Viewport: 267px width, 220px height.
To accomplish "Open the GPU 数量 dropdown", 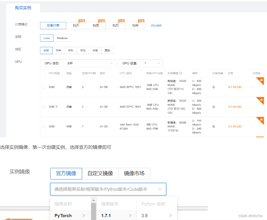I will pos(140,63).
